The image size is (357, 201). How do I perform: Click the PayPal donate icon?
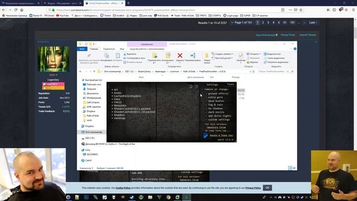pyautogui.click(x=205, y=136)
